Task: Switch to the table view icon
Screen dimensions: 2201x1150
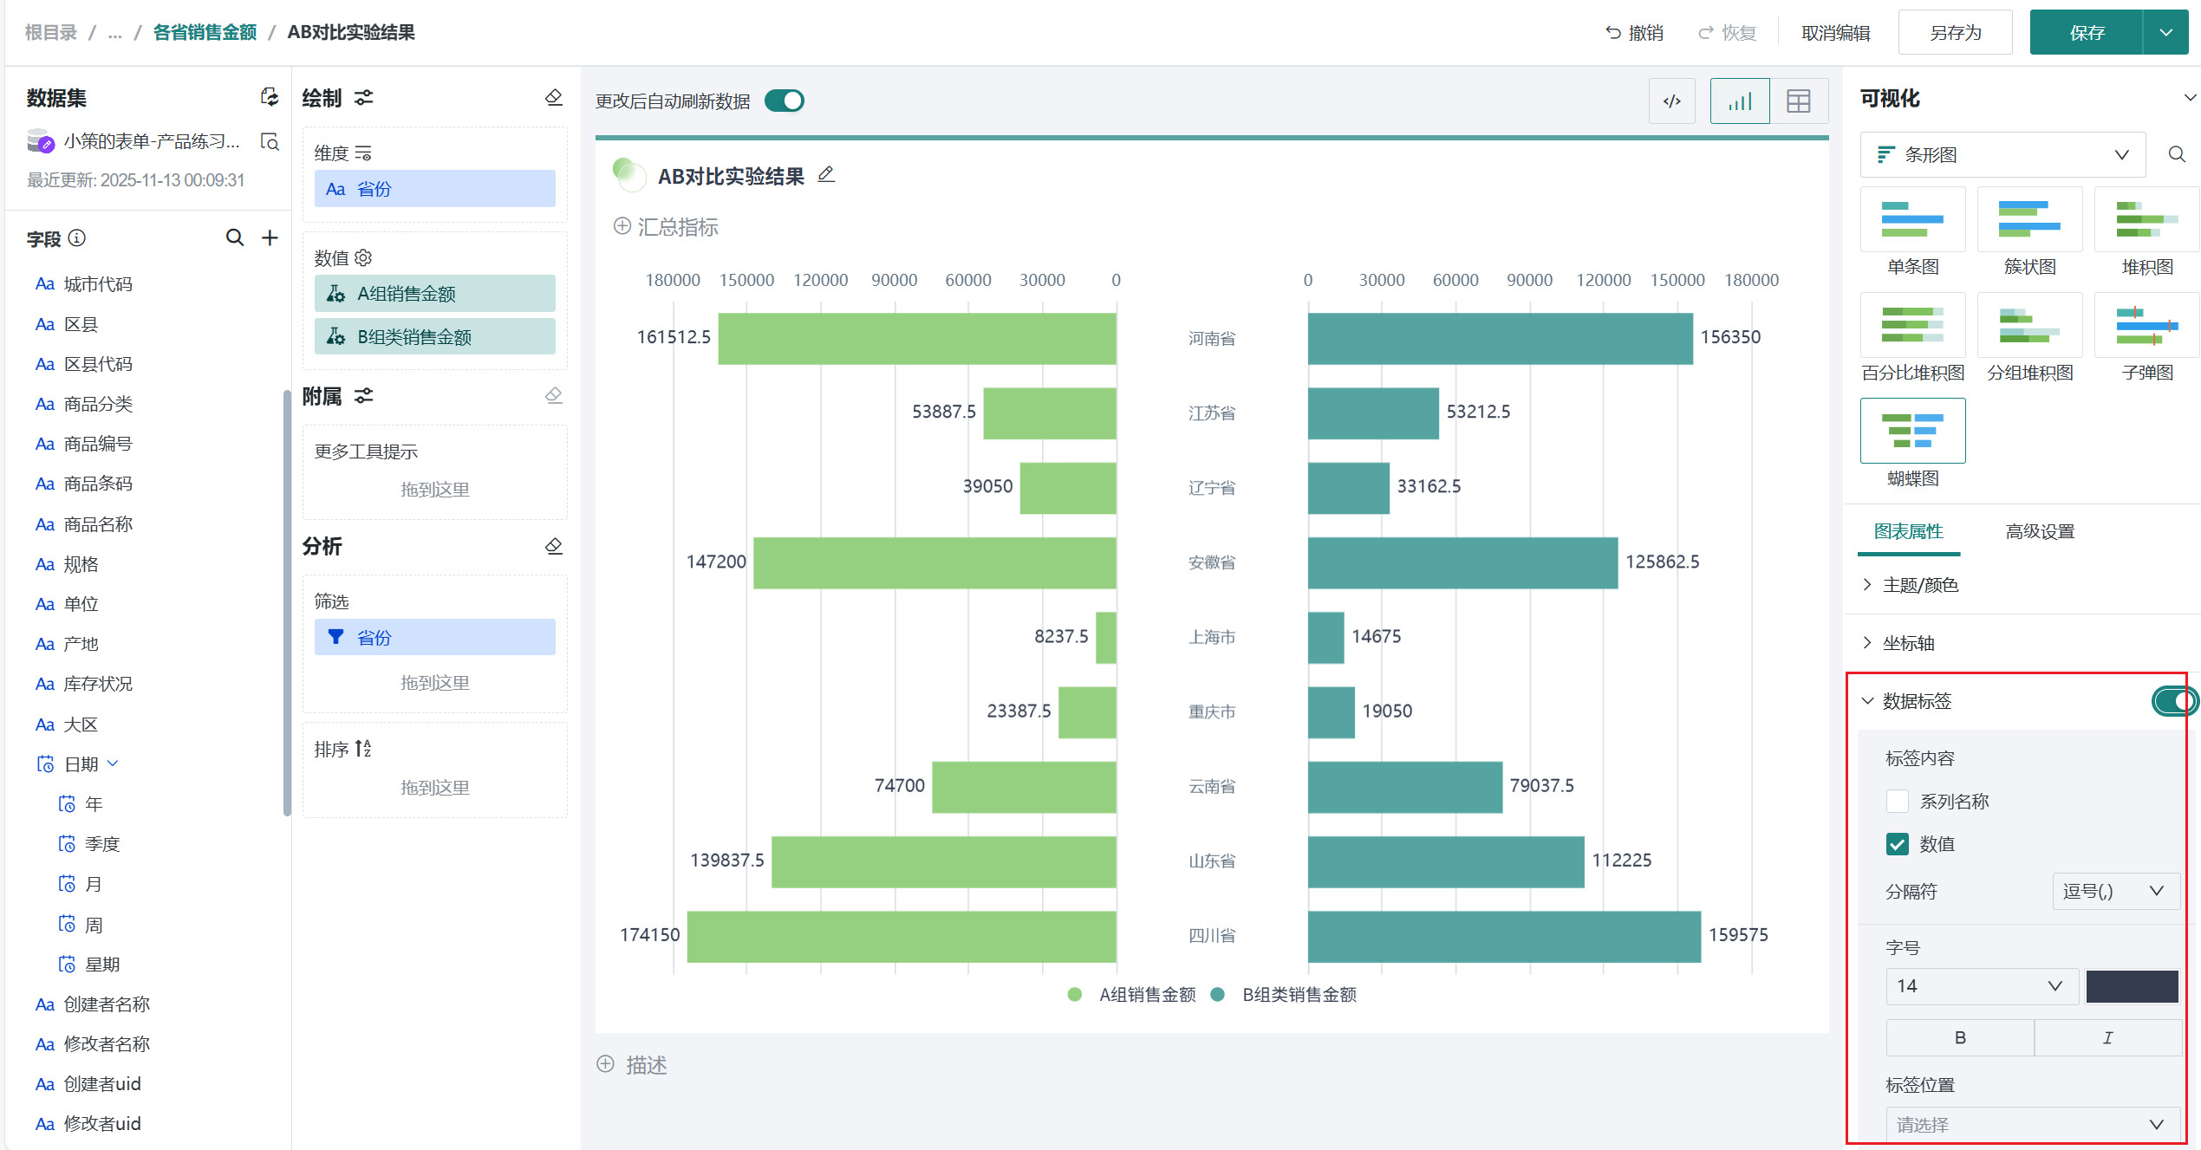Action: point(1798,101)
